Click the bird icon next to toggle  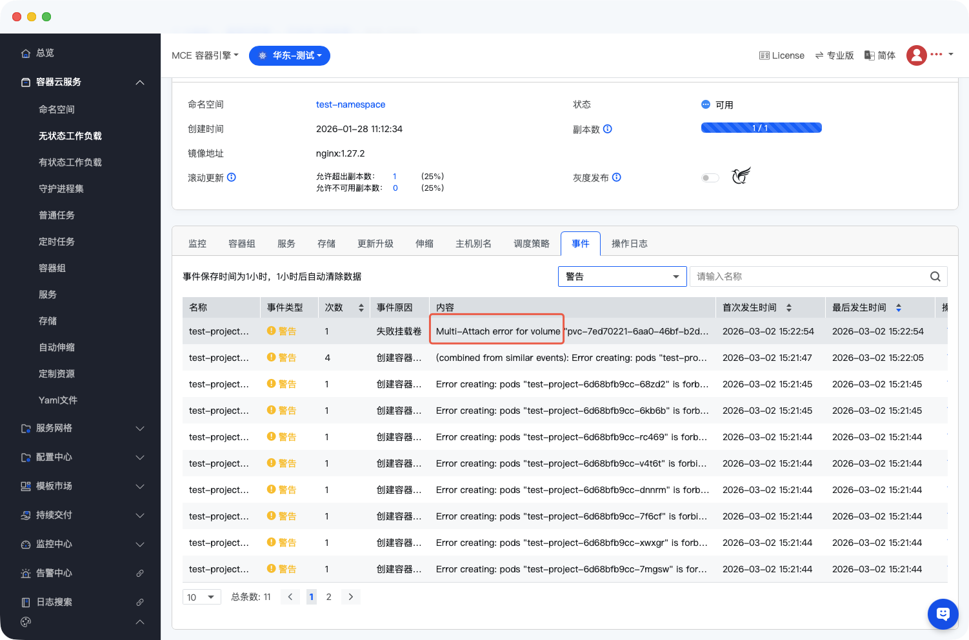[x=741, y=176]
